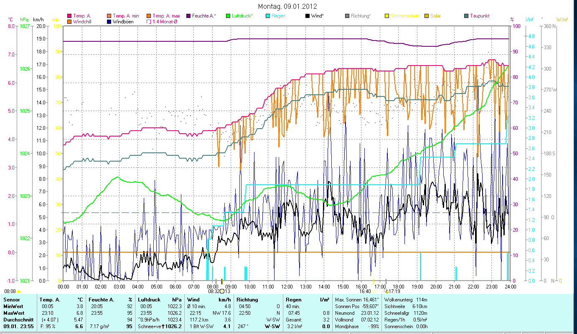Image resolution: width=577 pixels, height=334 pixels.
Task: Click the chart title Montag, 09.01.2012
Action: (287, 6)
